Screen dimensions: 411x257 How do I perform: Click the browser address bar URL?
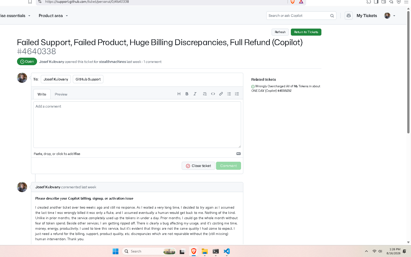point(87,2)
